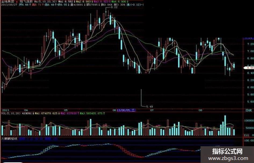Click the purple MA3 value text
Screen dimensions: 254x163
(x=101, y=2)
